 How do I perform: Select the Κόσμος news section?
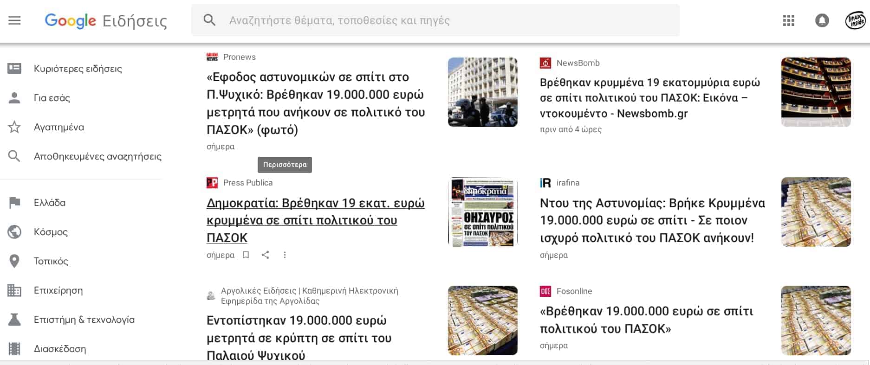pos(51,232)
